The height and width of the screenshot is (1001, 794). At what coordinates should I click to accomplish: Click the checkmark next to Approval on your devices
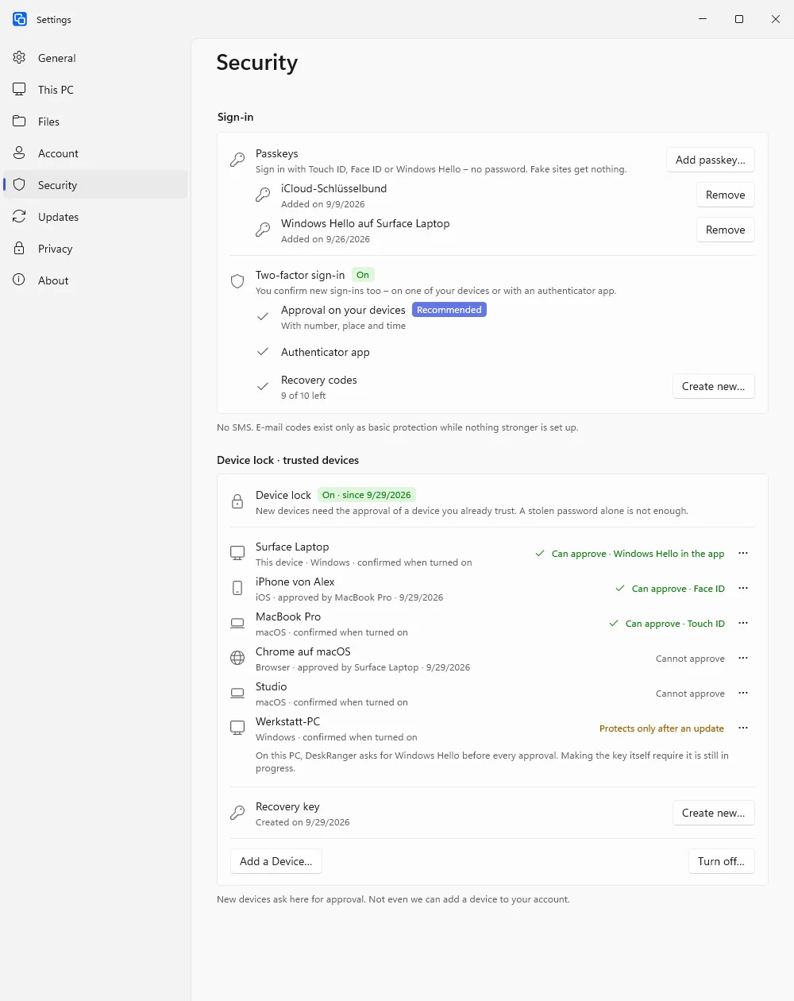tap(263, 316)
